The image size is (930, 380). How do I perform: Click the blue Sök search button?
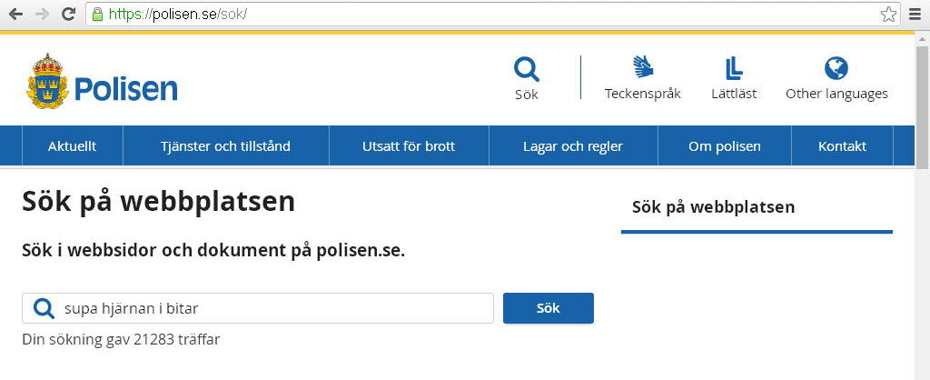click(548, 308)
